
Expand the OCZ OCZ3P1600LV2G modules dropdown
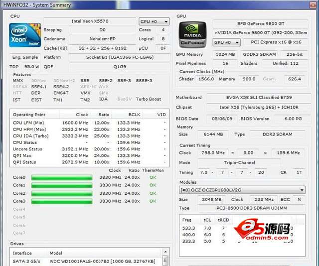(x=242, y=190)
